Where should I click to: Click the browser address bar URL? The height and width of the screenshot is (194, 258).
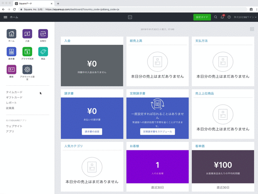coord(121,9)
